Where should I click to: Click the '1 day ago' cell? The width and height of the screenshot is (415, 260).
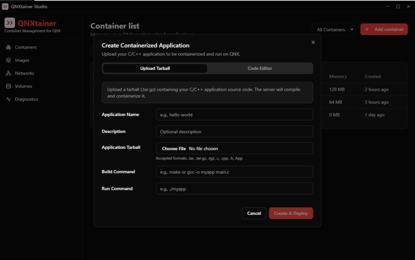pyautogui.click(x=374, y=115)
